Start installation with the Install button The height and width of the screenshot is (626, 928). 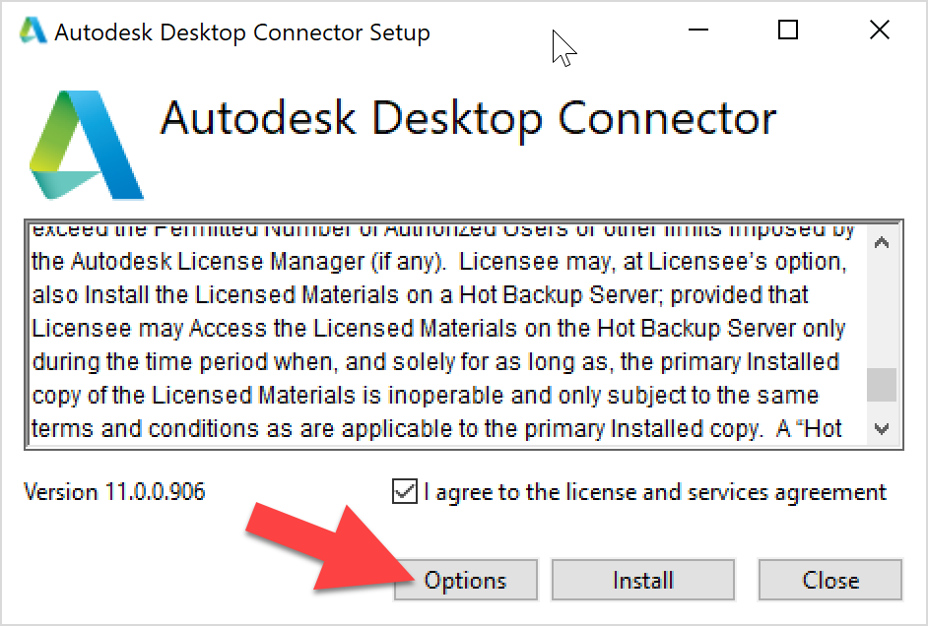coord(642,580)
